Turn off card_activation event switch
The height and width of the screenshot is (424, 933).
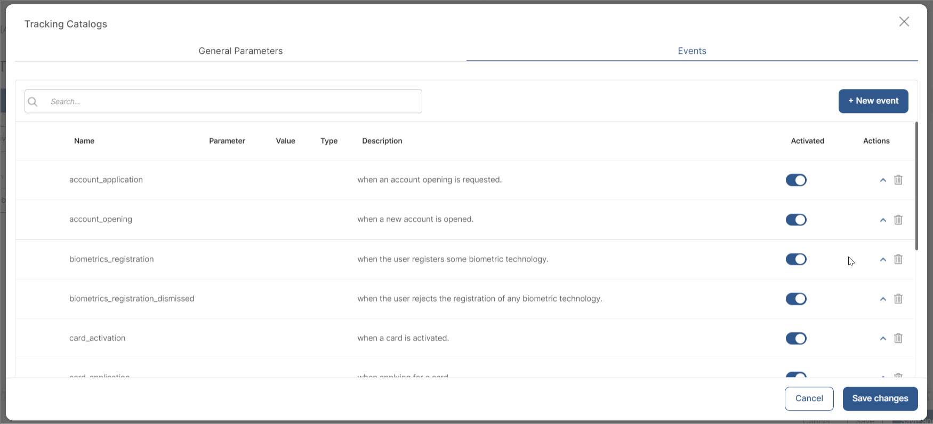(796, 338)
